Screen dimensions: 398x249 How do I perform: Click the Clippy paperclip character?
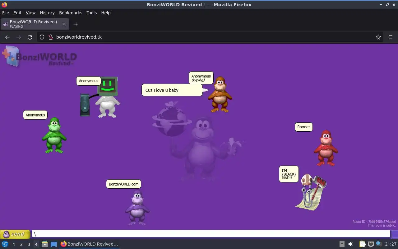coord(311,192)
